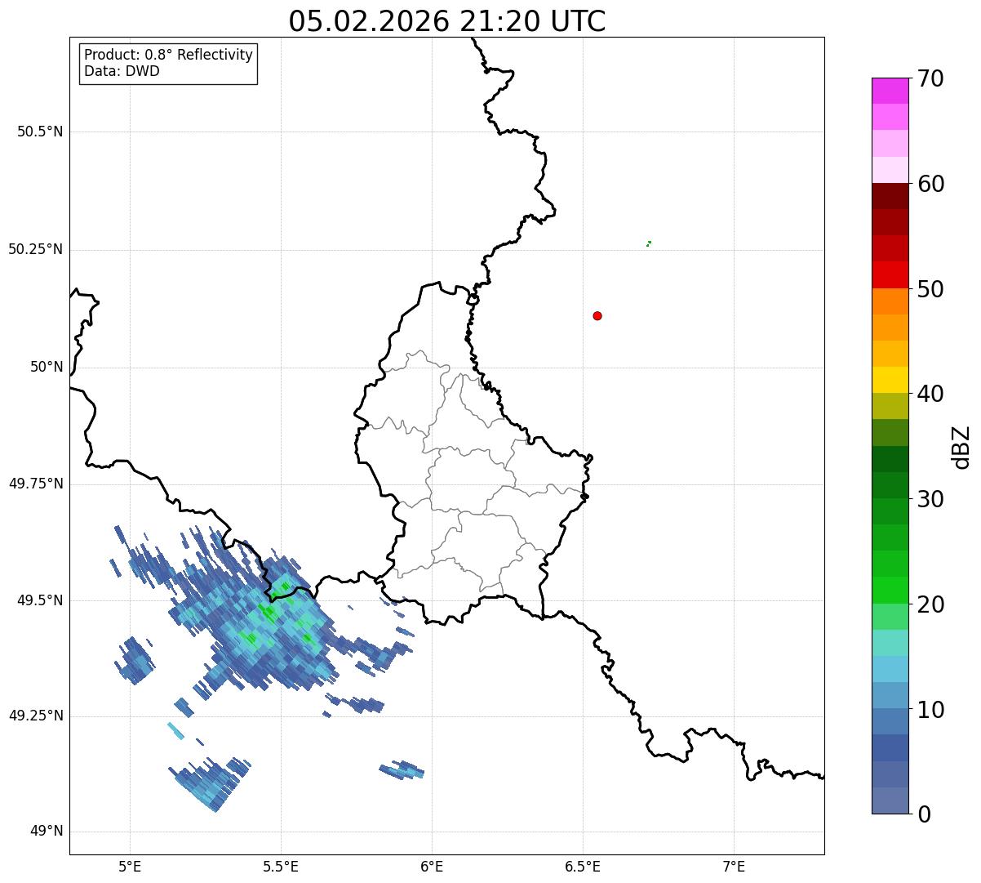Pick the yellow segment just above 40
Screen dimensions: 981x883
click(890, 381)
